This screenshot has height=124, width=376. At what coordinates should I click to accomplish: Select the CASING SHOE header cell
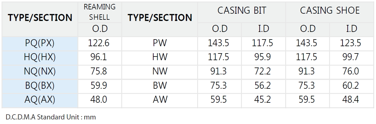click(x=330, y=11)
